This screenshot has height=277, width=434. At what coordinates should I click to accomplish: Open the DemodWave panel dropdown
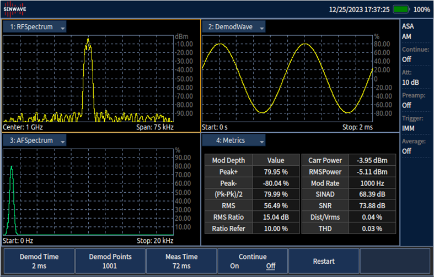click(x=261, y=27)
